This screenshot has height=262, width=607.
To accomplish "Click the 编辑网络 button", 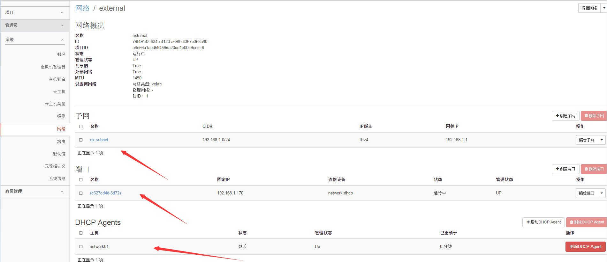I will [x=589, y=8].
